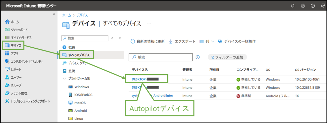327x123 pixels.
Task: Open the 列 columns dropdown
Action: pyautogui.click(x=207, y=41)
